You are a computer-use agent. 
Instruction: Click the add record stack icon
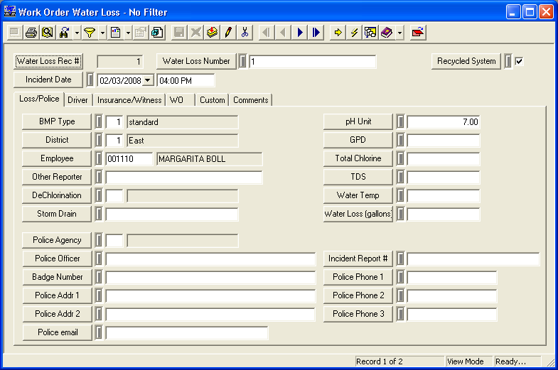click(x=212, y=33)
